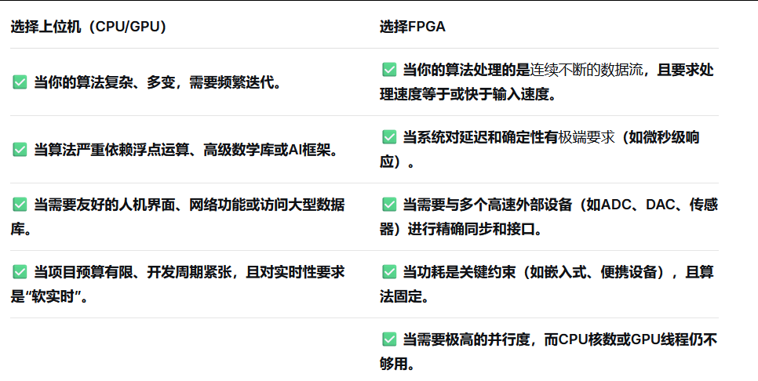Click the text 而CPU核数或GPU线程仍不

click(631, 340)
